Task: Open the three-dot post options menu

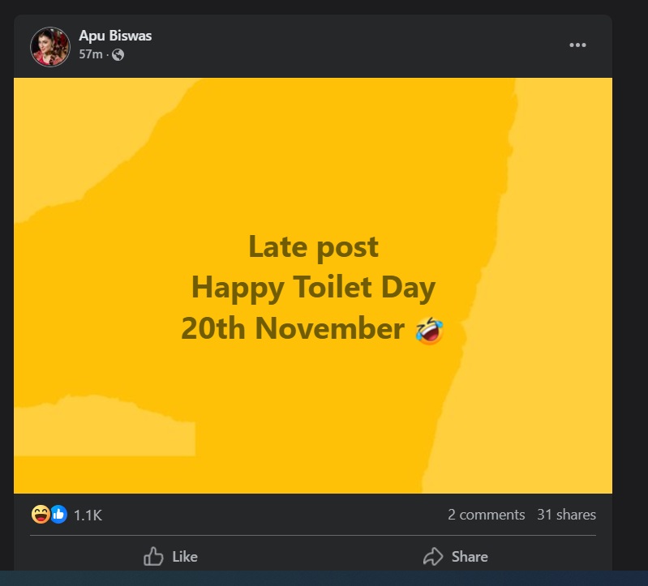Action: tap(577, 45)
